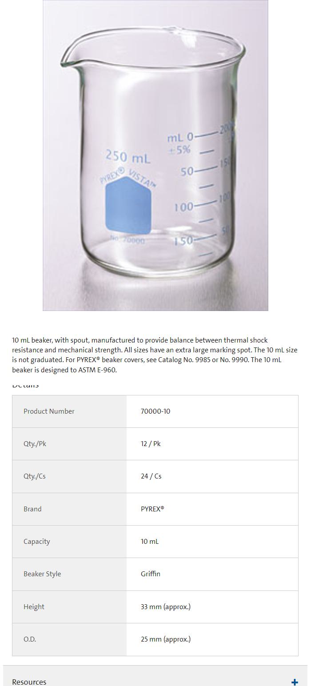Expand the Resources section plus icon
The width and height of the screenshot is (311, 686).
(x=294, y=682)
